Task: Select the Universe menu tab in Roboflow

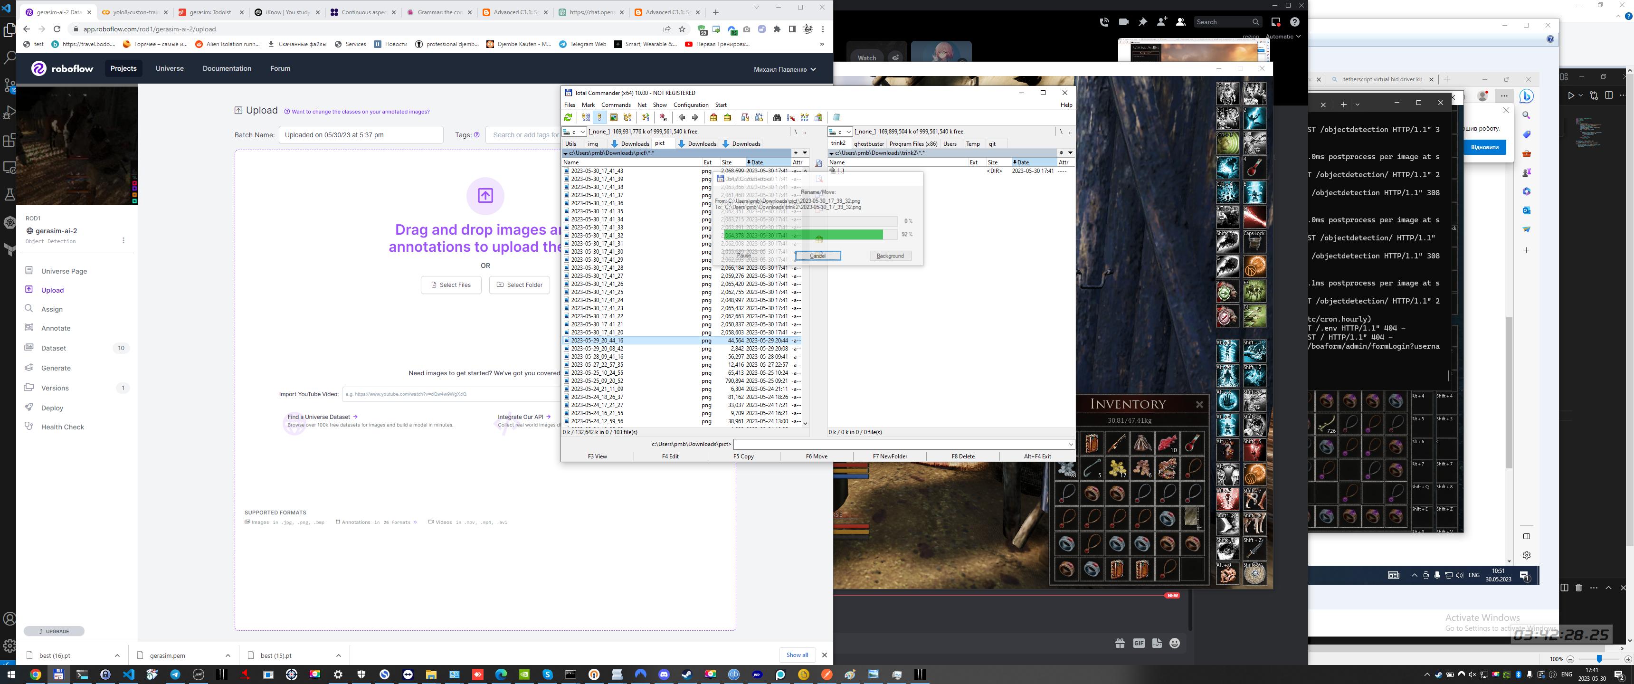Action: (170, 69)
